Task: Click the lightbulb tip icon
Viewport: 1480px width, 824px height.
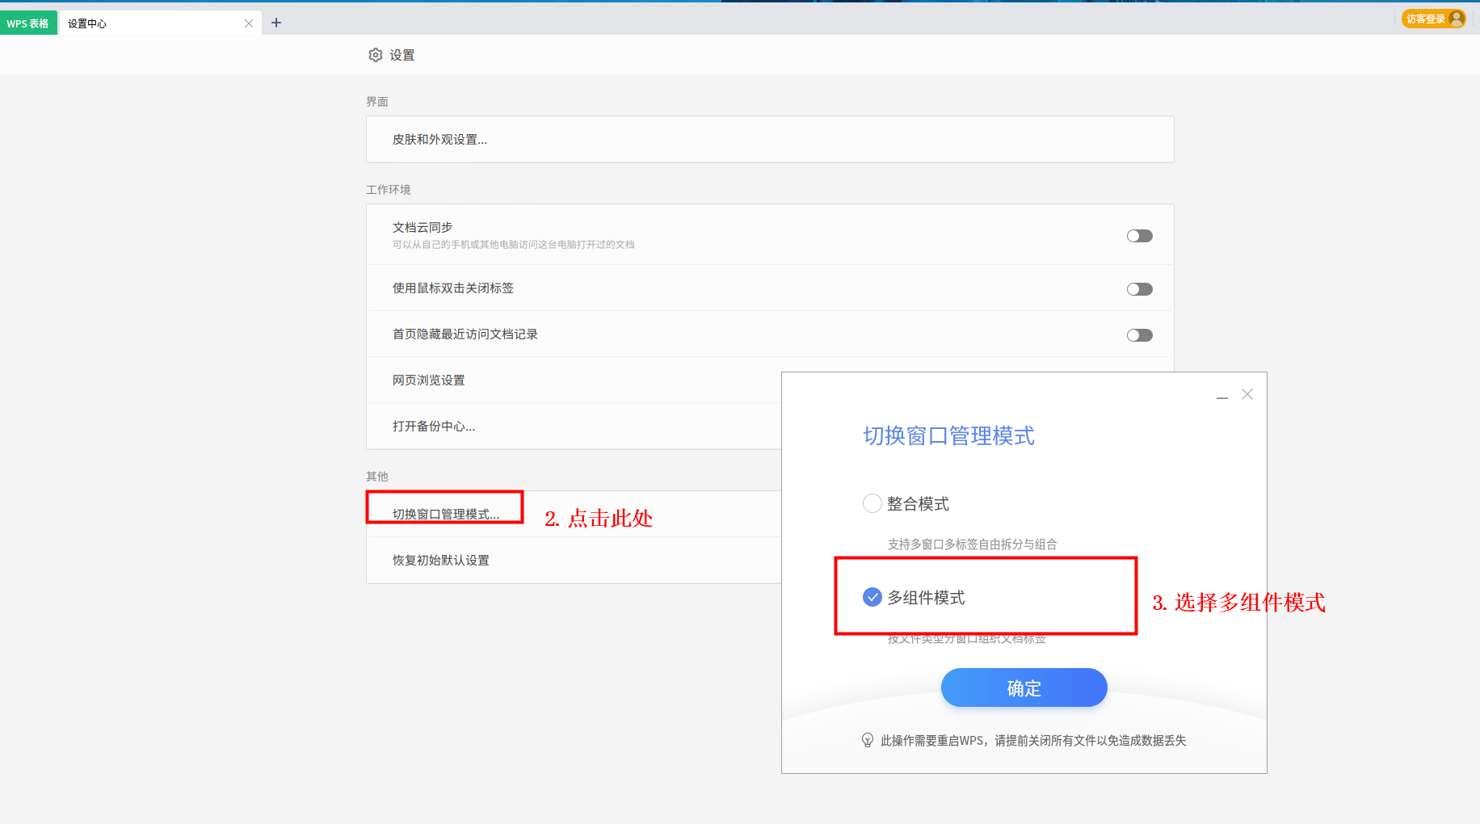Action: coord(868,740)
